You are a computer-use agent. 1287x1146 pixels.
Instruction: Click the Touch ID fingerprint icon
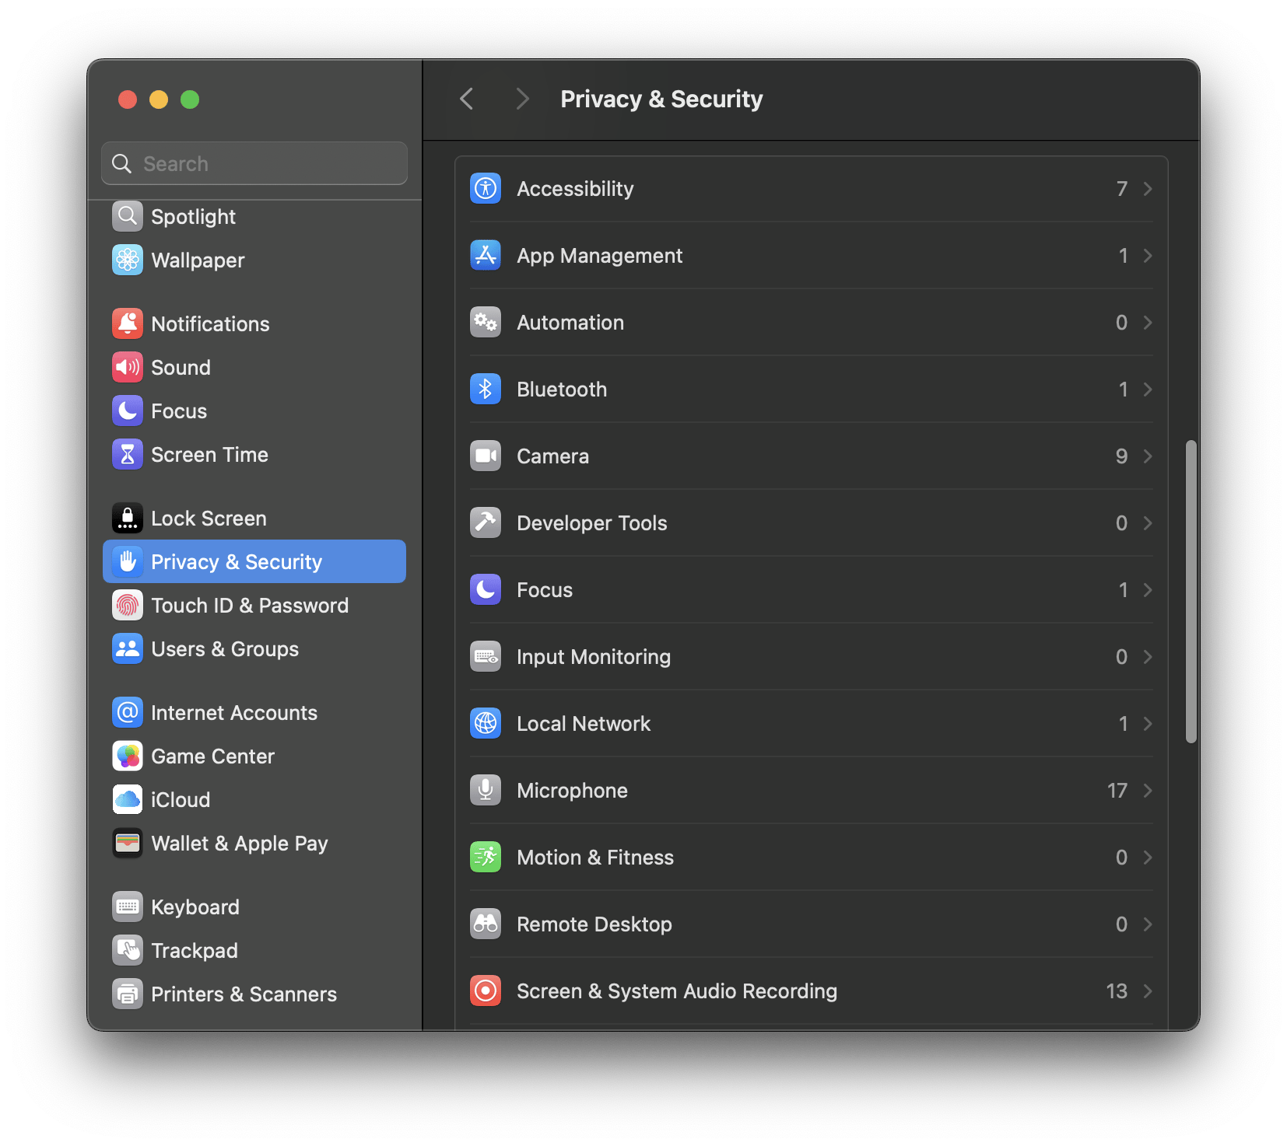(x=128, y=606)
